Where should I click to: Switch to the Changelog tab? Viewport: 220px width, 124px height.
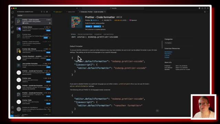click(98, 34)
